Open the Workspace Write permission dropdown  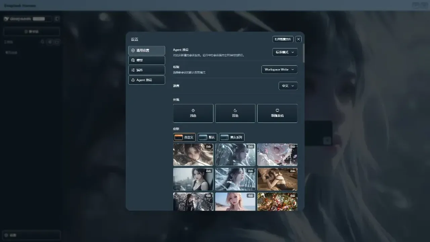pos(279,70)
